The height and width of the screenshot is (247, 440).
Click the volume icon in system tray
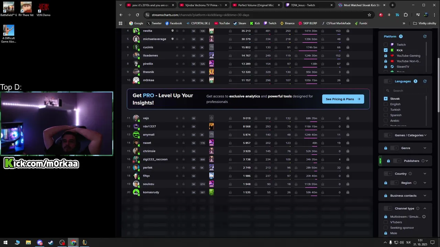click(x=401, y=243)
